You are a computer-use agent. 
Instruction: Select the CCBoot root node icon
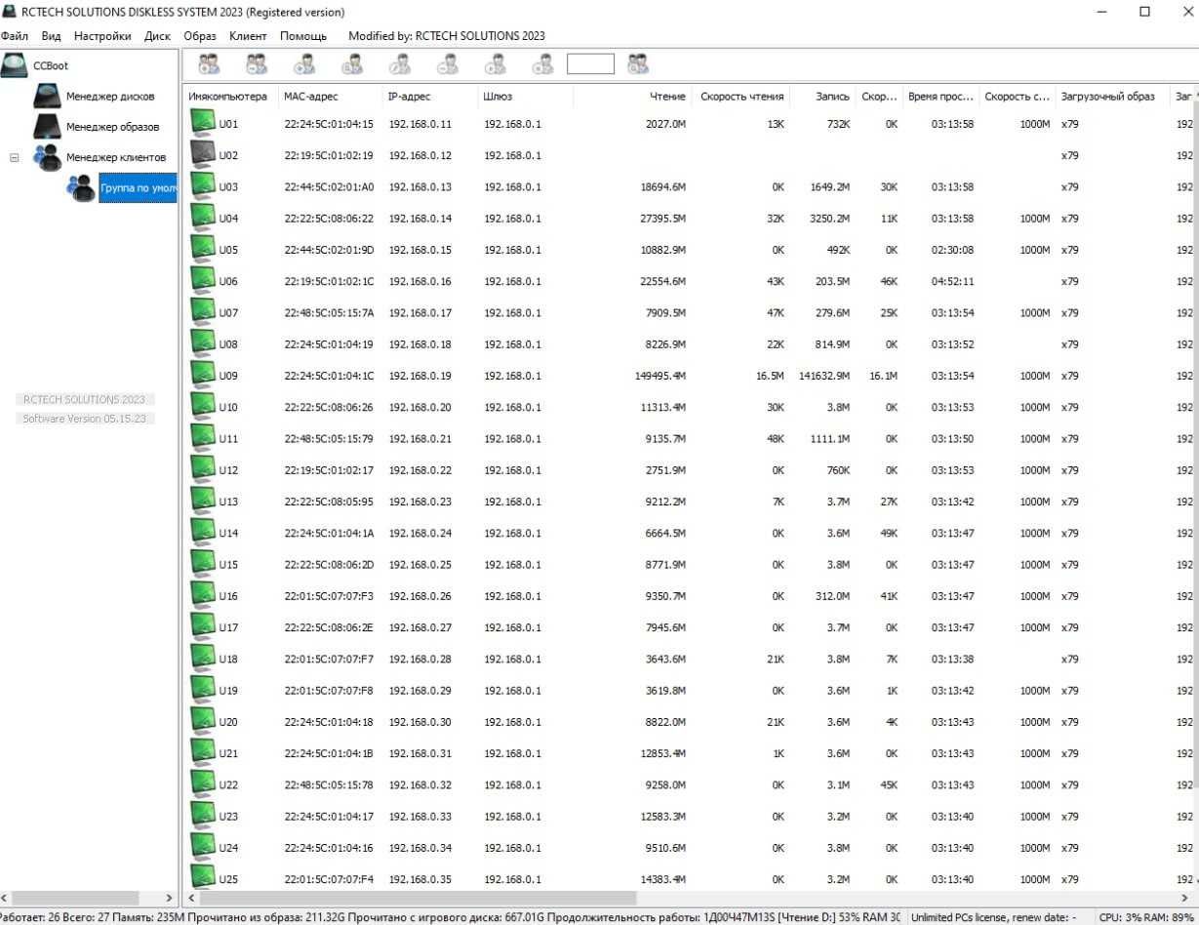pos(15,65)
